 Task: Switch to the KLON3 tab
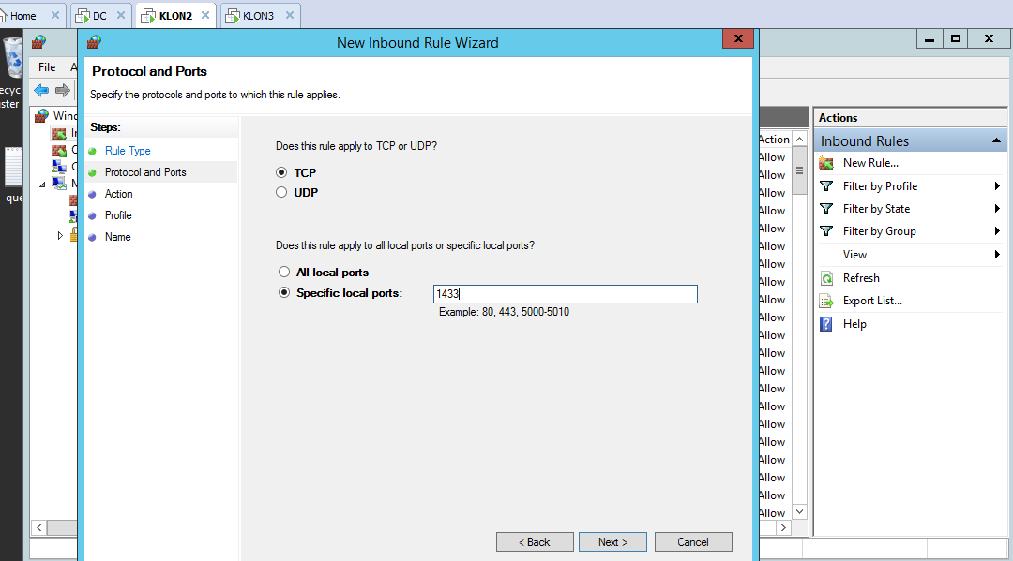pos(258,16)
